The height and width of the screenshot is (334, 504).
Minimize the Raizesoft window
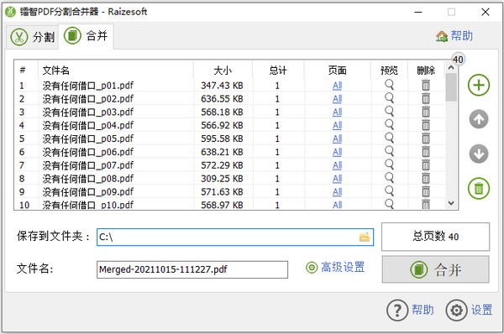coord(418,13)
